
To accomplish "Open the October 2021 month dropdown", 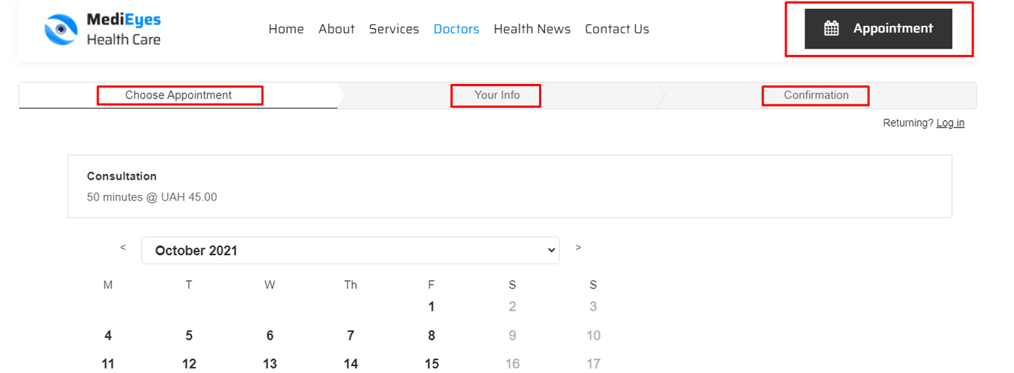I will [351, 251].
